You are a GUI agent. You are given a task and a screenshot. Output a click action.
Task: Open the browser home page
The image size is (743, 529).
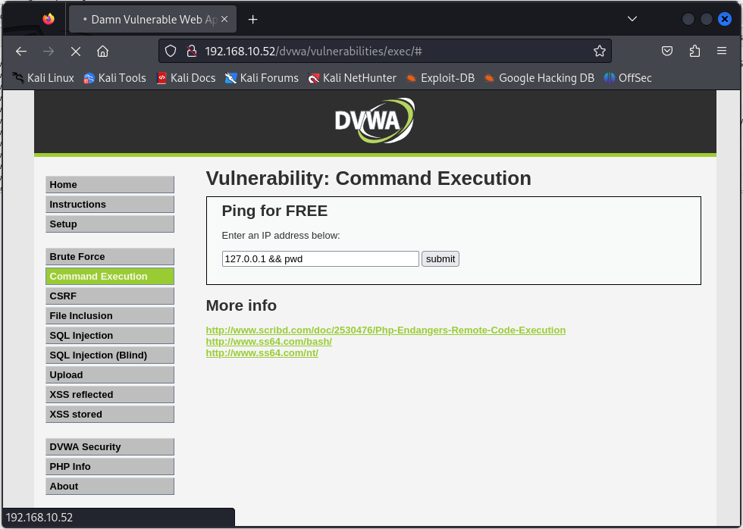(x=103, y=51)
